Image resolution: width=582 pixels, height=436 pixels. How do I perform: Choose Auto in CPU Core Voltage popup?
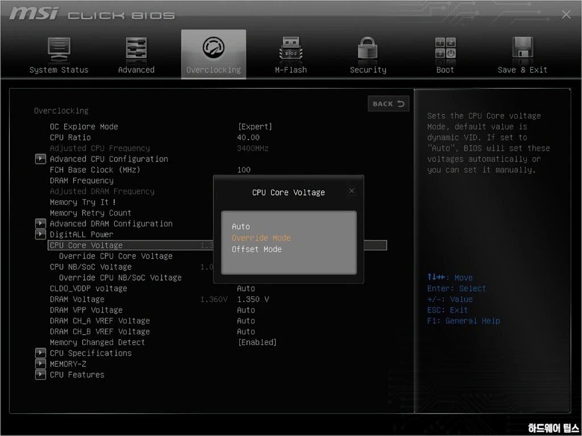pyautogui.click(x=240, y=227)
